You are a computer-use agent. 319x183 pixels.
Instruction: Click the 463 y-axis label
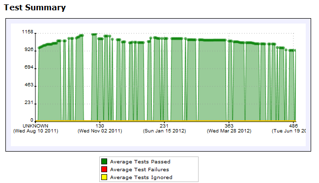point(29,85)
